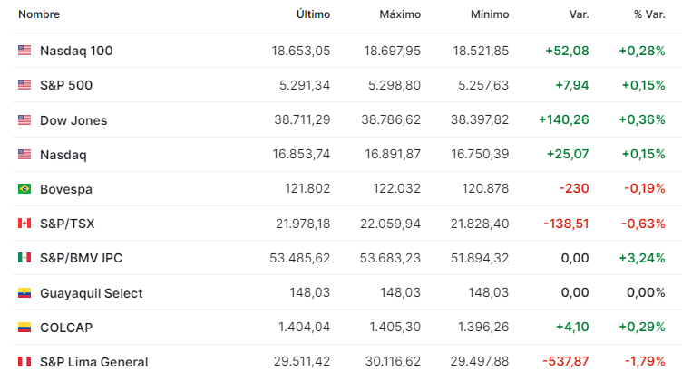682x371 pixels.
Task: Open the Dow Jones index link
Action: 73,120
